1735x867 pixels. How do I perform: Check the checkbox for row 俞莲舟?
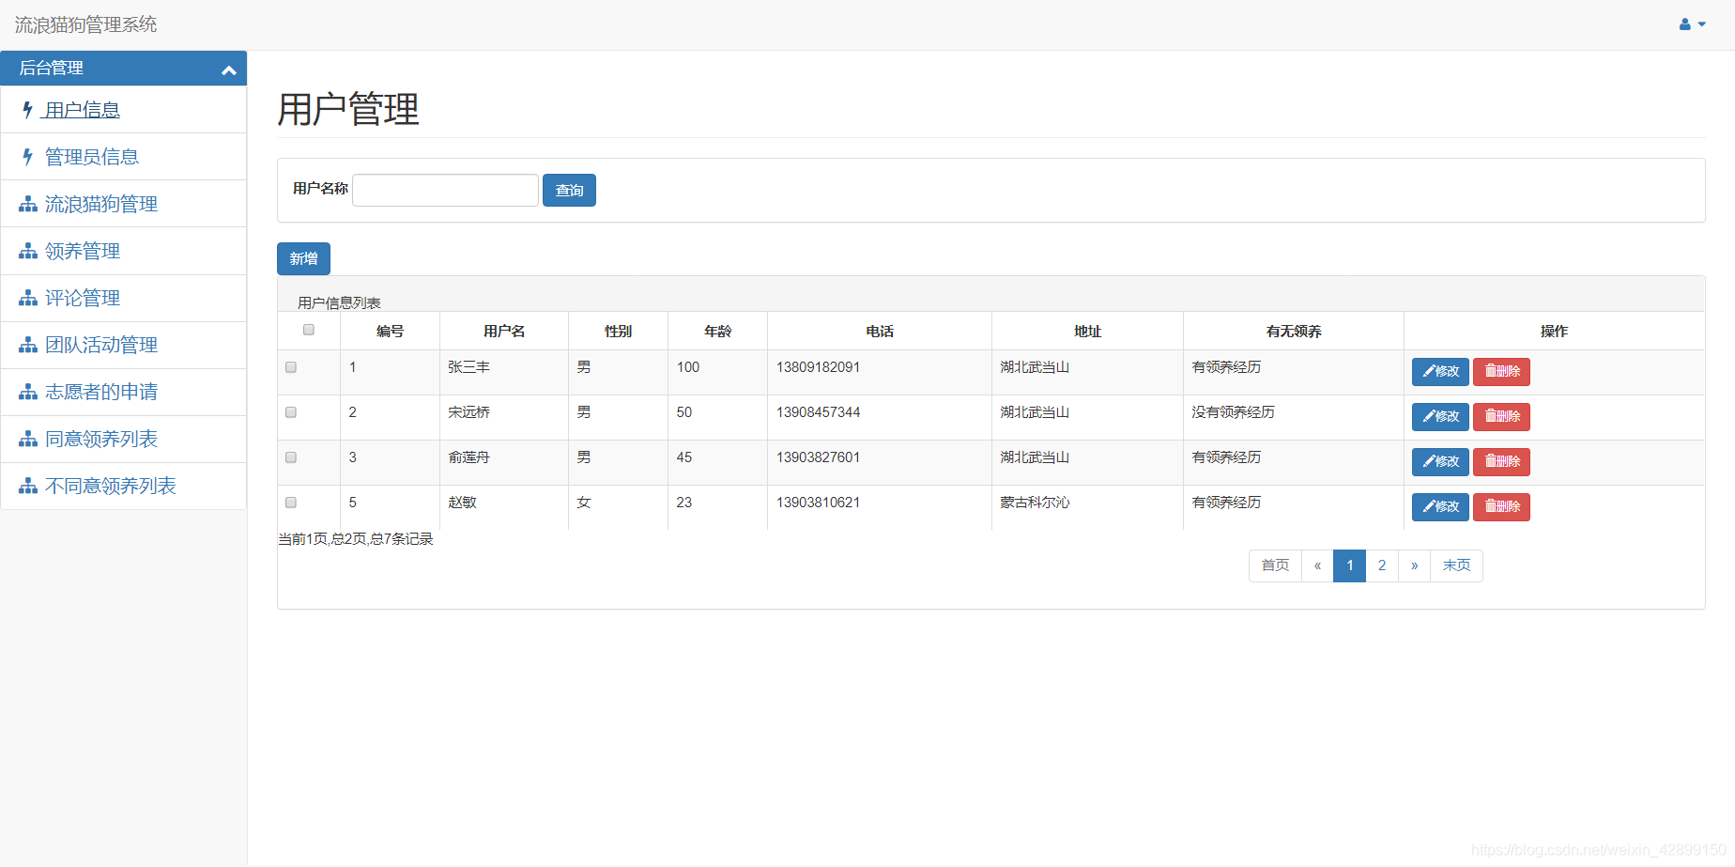(x=291, y=457)
